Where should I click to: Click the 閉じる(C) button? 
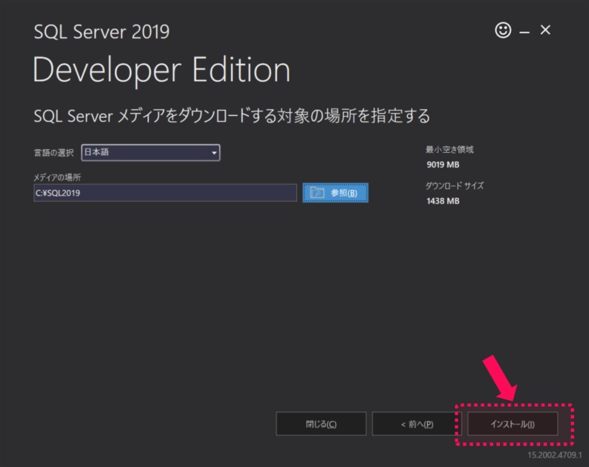(x=321, y=424)
